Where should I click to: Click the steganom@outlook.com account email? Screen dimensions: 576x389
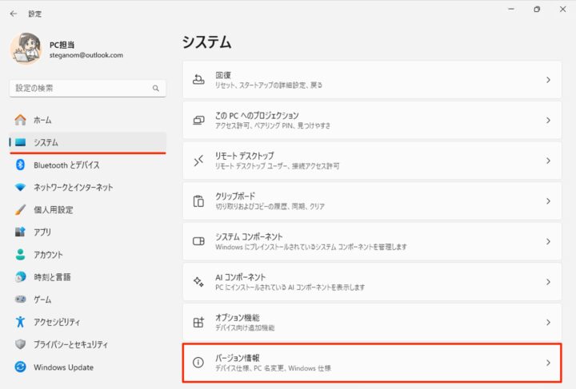click(86, 55)
